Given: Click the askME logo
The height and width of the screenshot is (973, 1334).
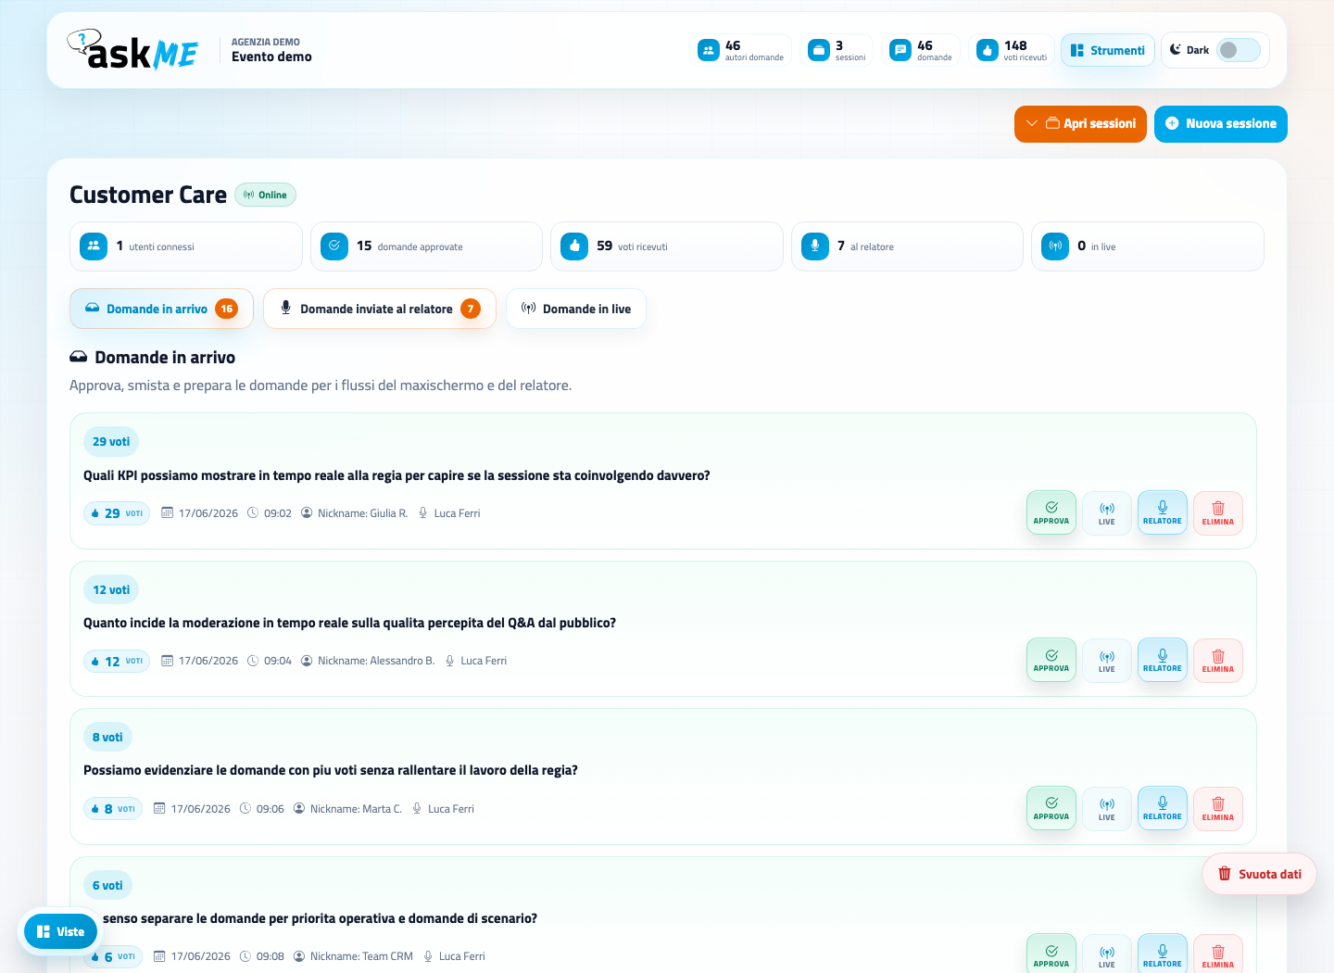Looking at the screenshot, I should [132, 50].
